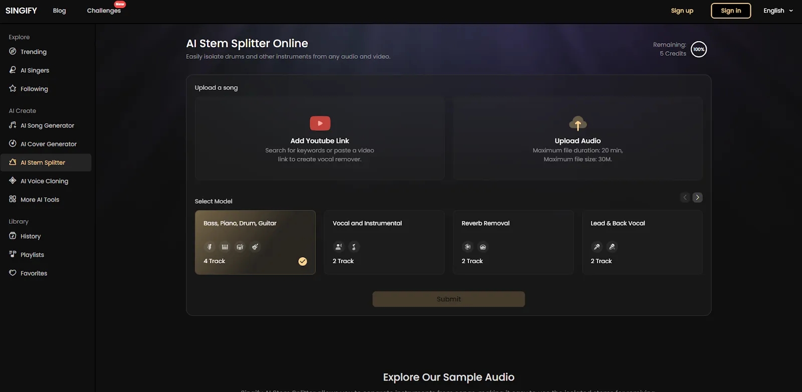
Task: Click the Upload Audio cloud icon
Action: click(x=577, y=123)
